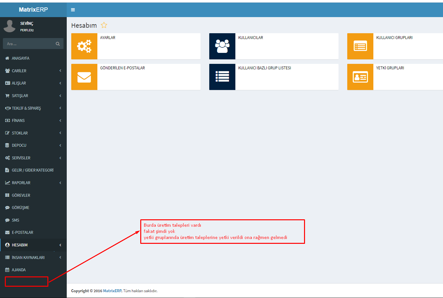Open the Yetki Grupları ID card icon
This screenshot has width=443, height=298.
(x=360, y=77)
